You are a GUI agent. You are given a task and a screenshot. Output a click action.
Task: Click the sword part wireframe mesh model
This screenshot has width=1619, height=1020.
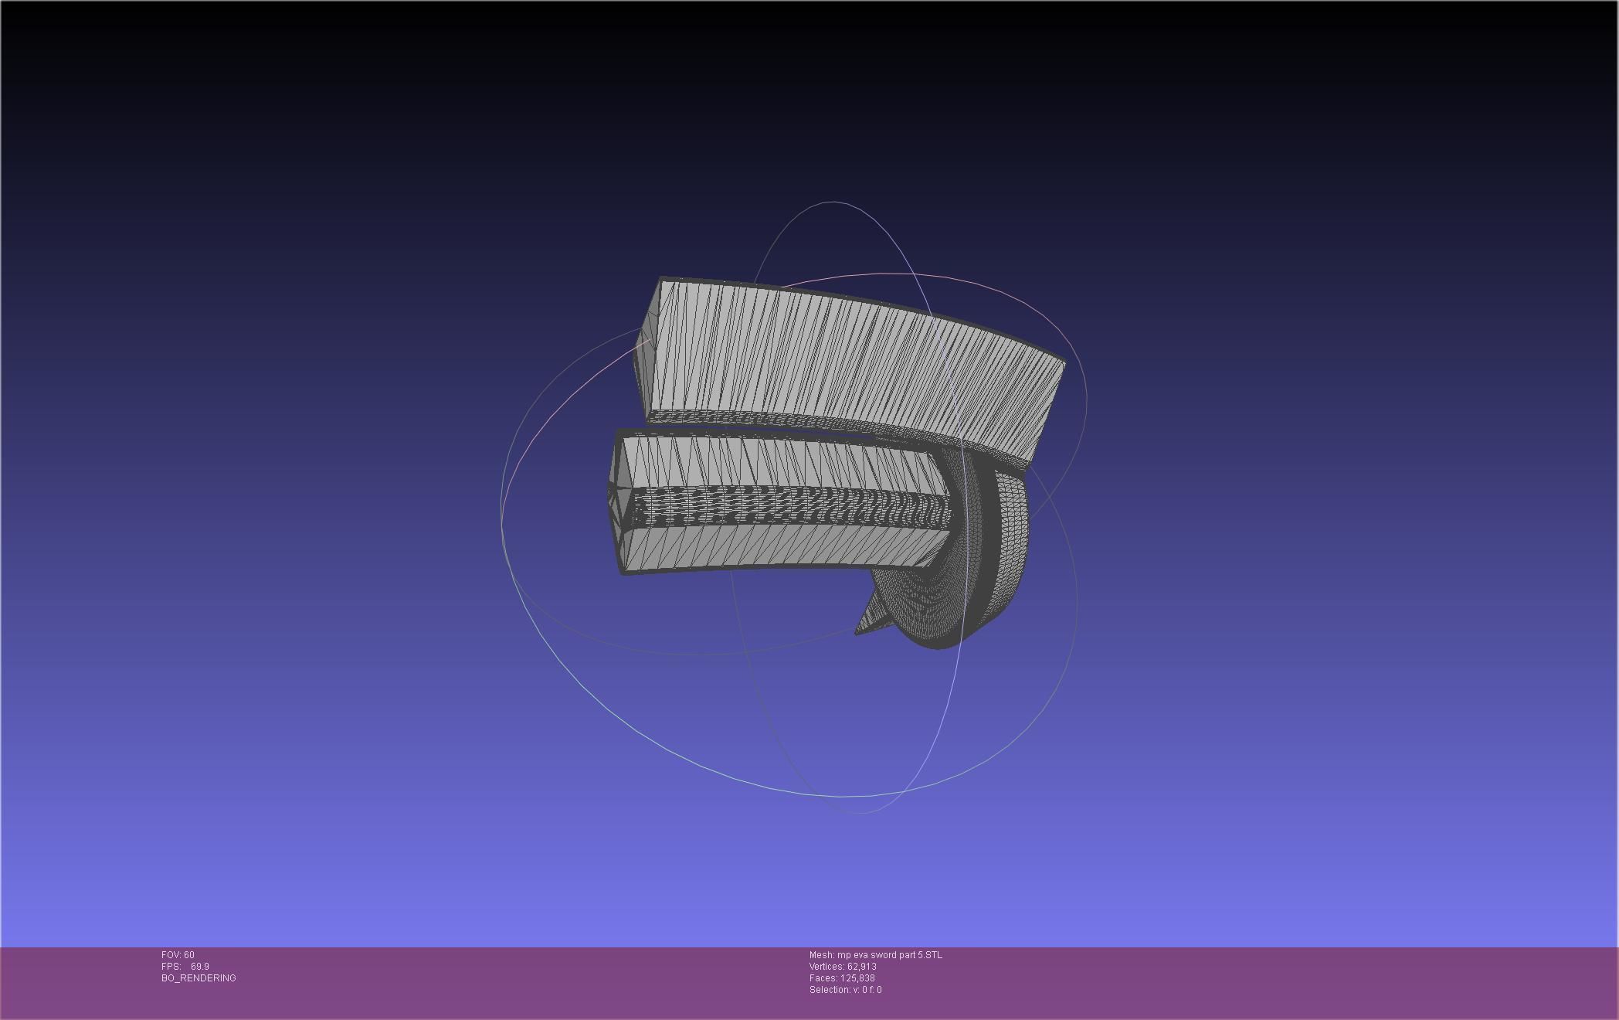838,462
